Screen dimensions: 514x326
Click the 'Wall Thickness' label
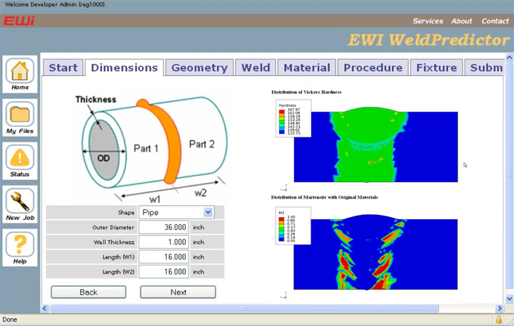pyautogui.click(x=114, y=242)
